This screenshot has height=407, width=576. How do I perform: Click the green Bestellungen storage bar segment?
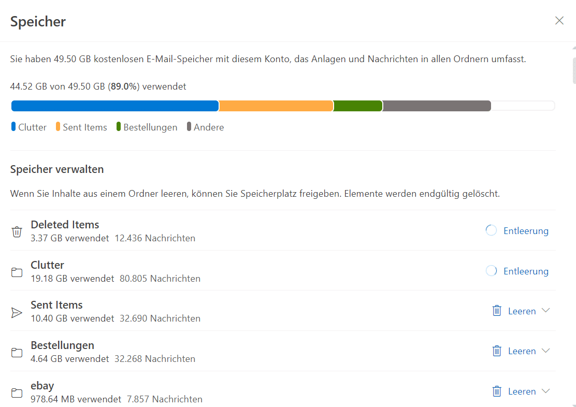[358, 106]
